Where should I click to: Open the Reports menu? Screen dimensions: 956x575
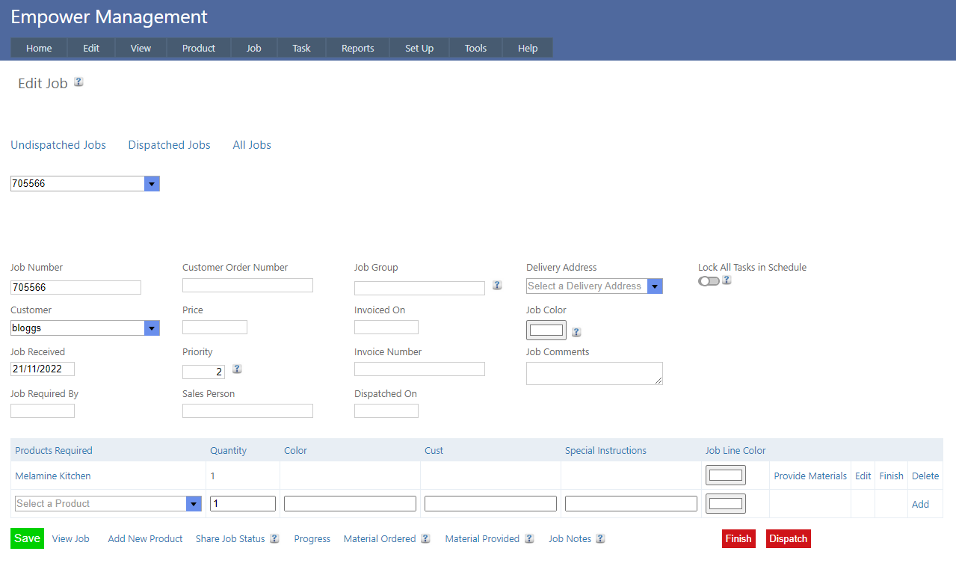coord(357,49)
